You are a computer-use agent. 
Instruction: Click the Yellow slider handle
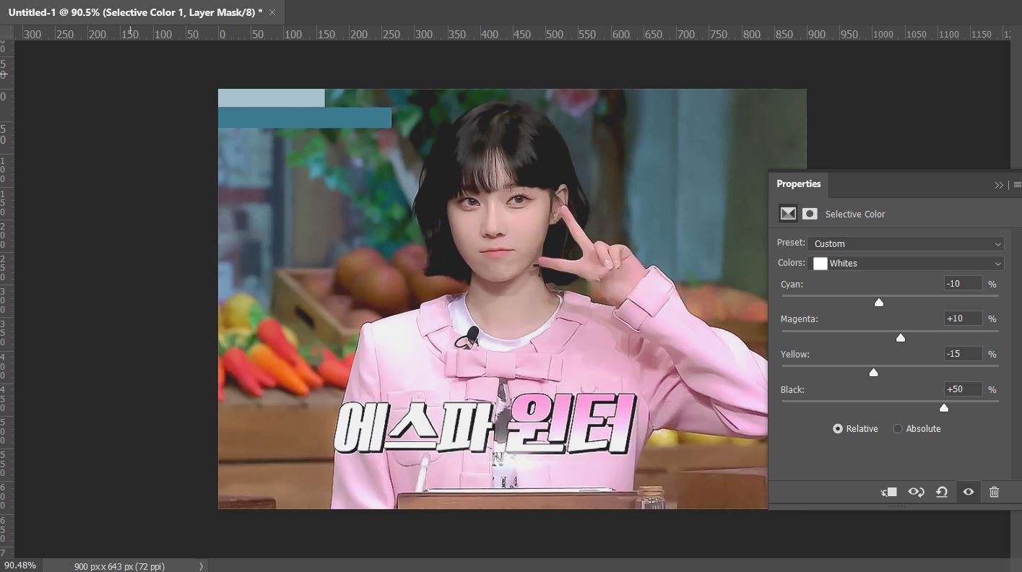873,372
